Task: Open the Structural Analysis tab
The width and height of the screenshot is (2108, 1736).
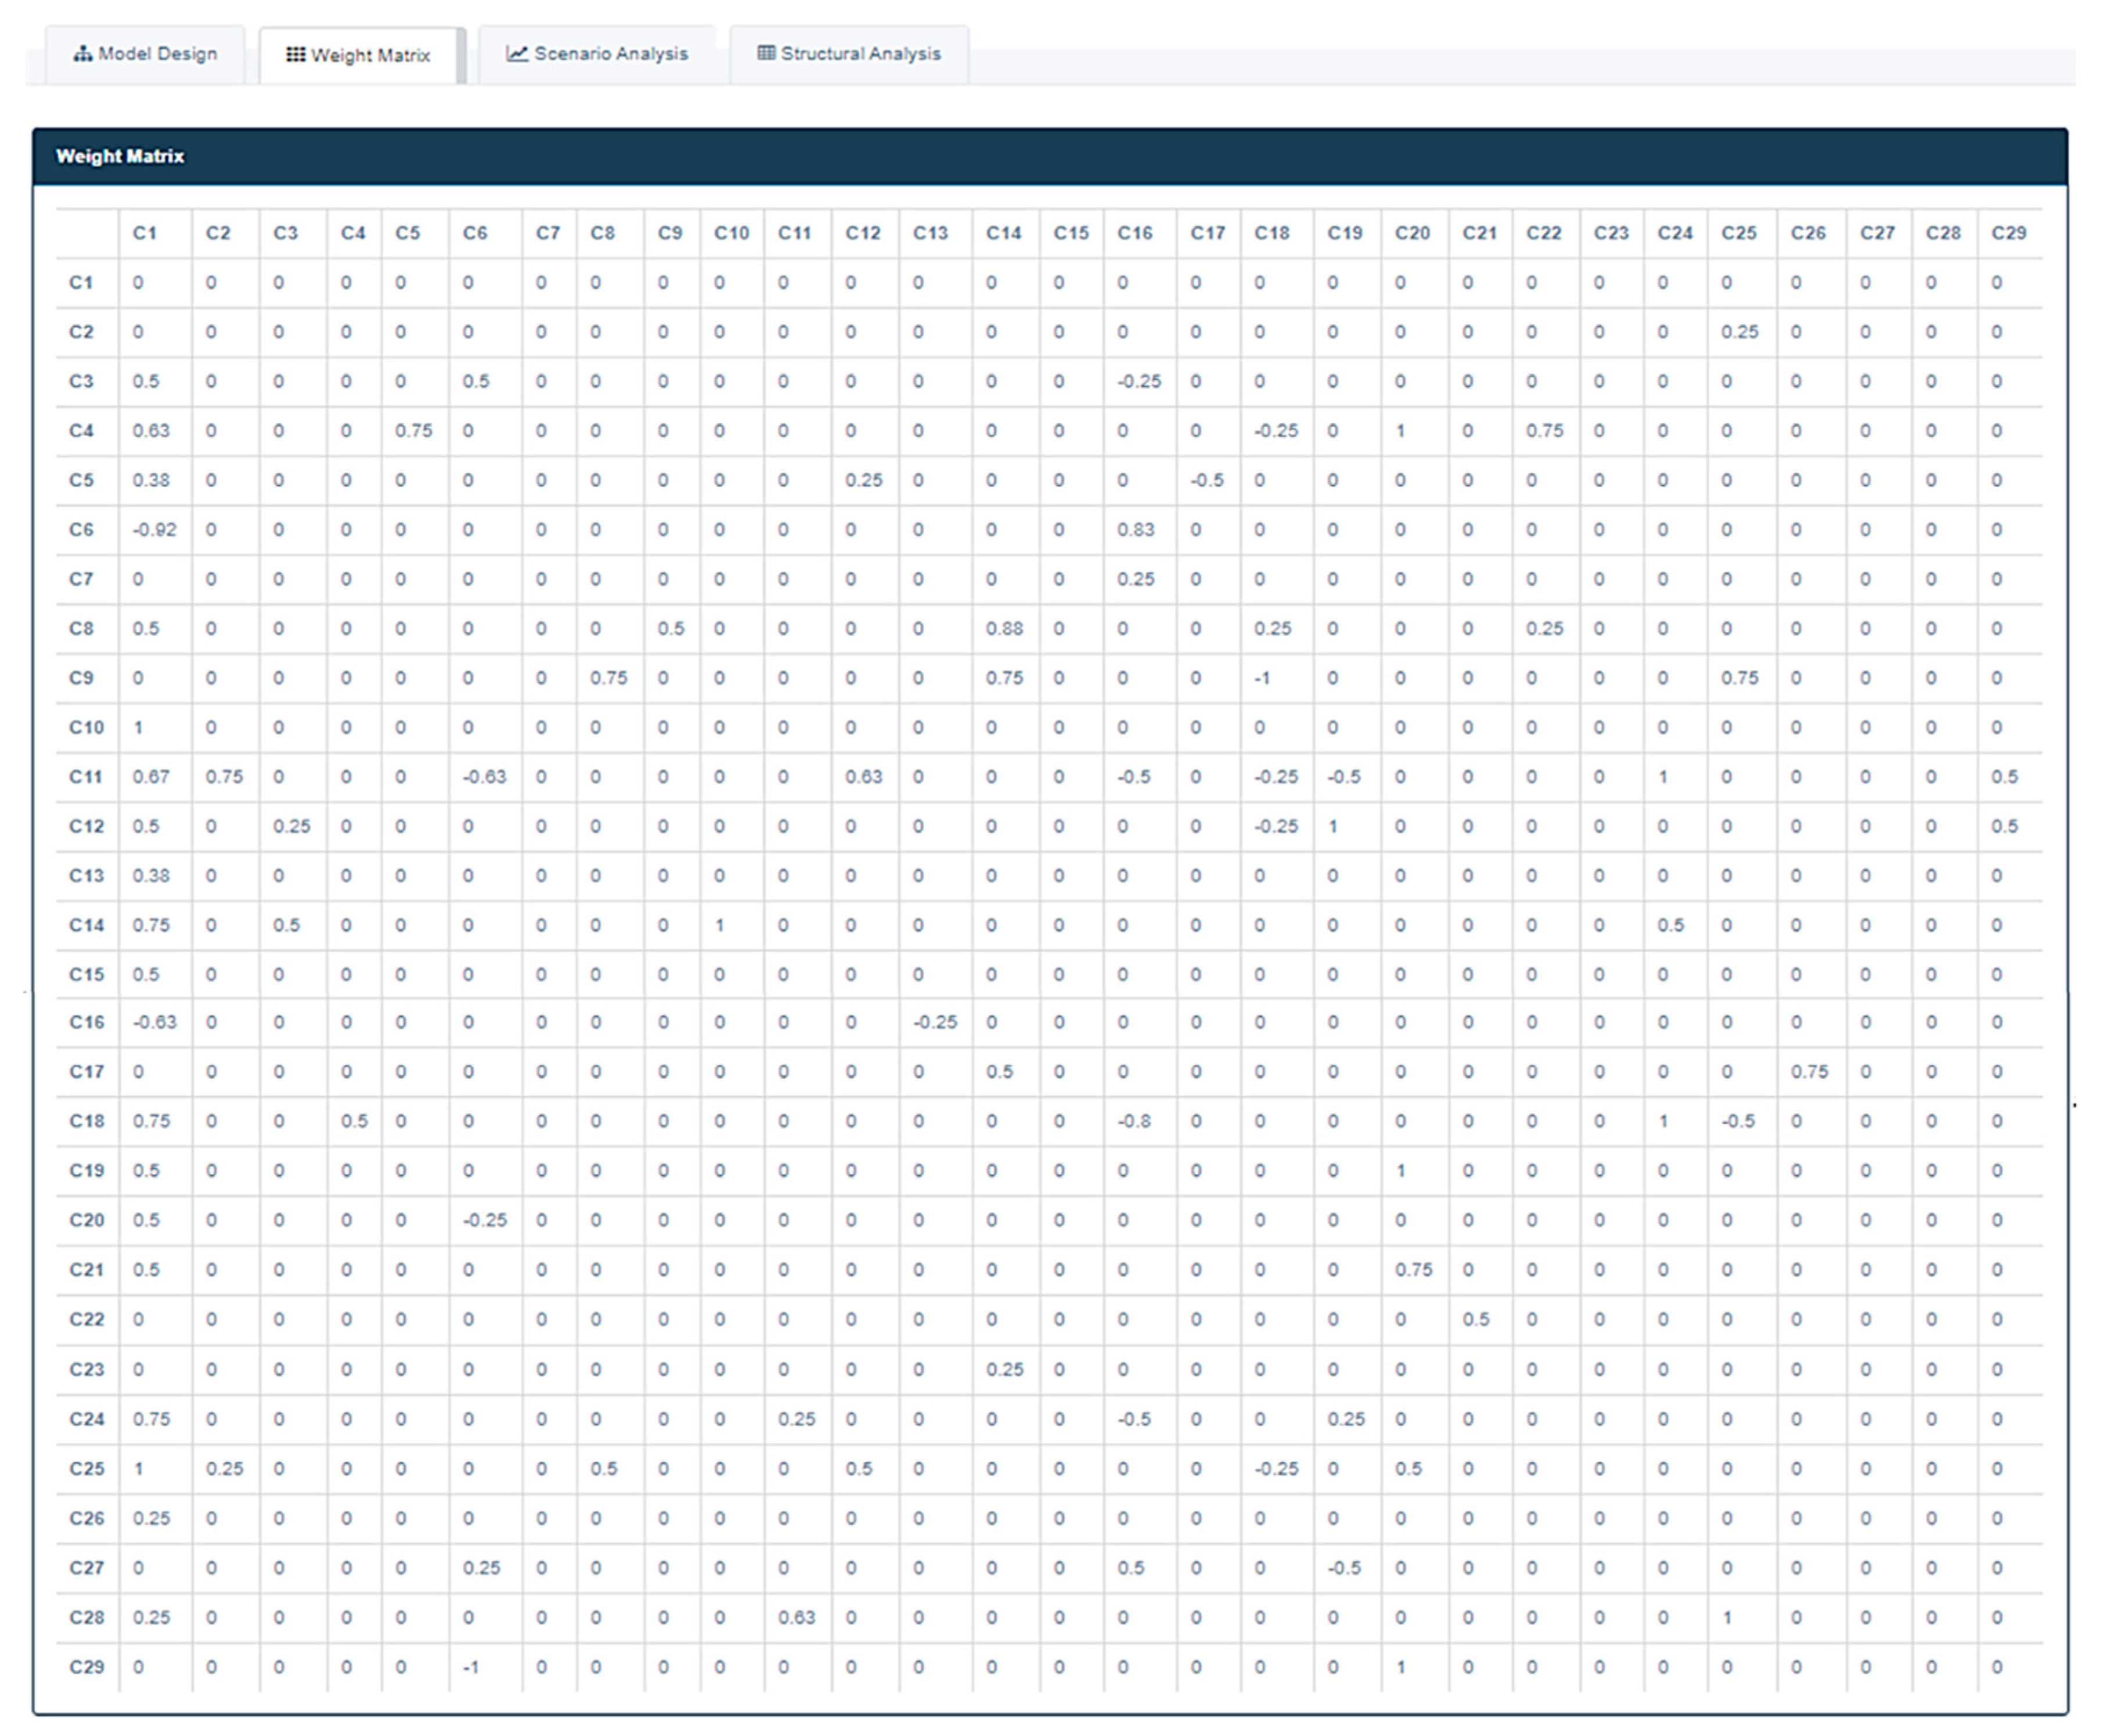Action: (x=849, y=54)
